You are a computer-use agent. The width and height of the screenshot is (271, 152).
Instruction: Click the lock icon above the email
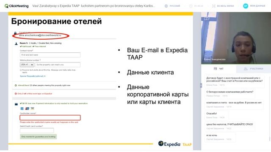[x=15, y=33]
